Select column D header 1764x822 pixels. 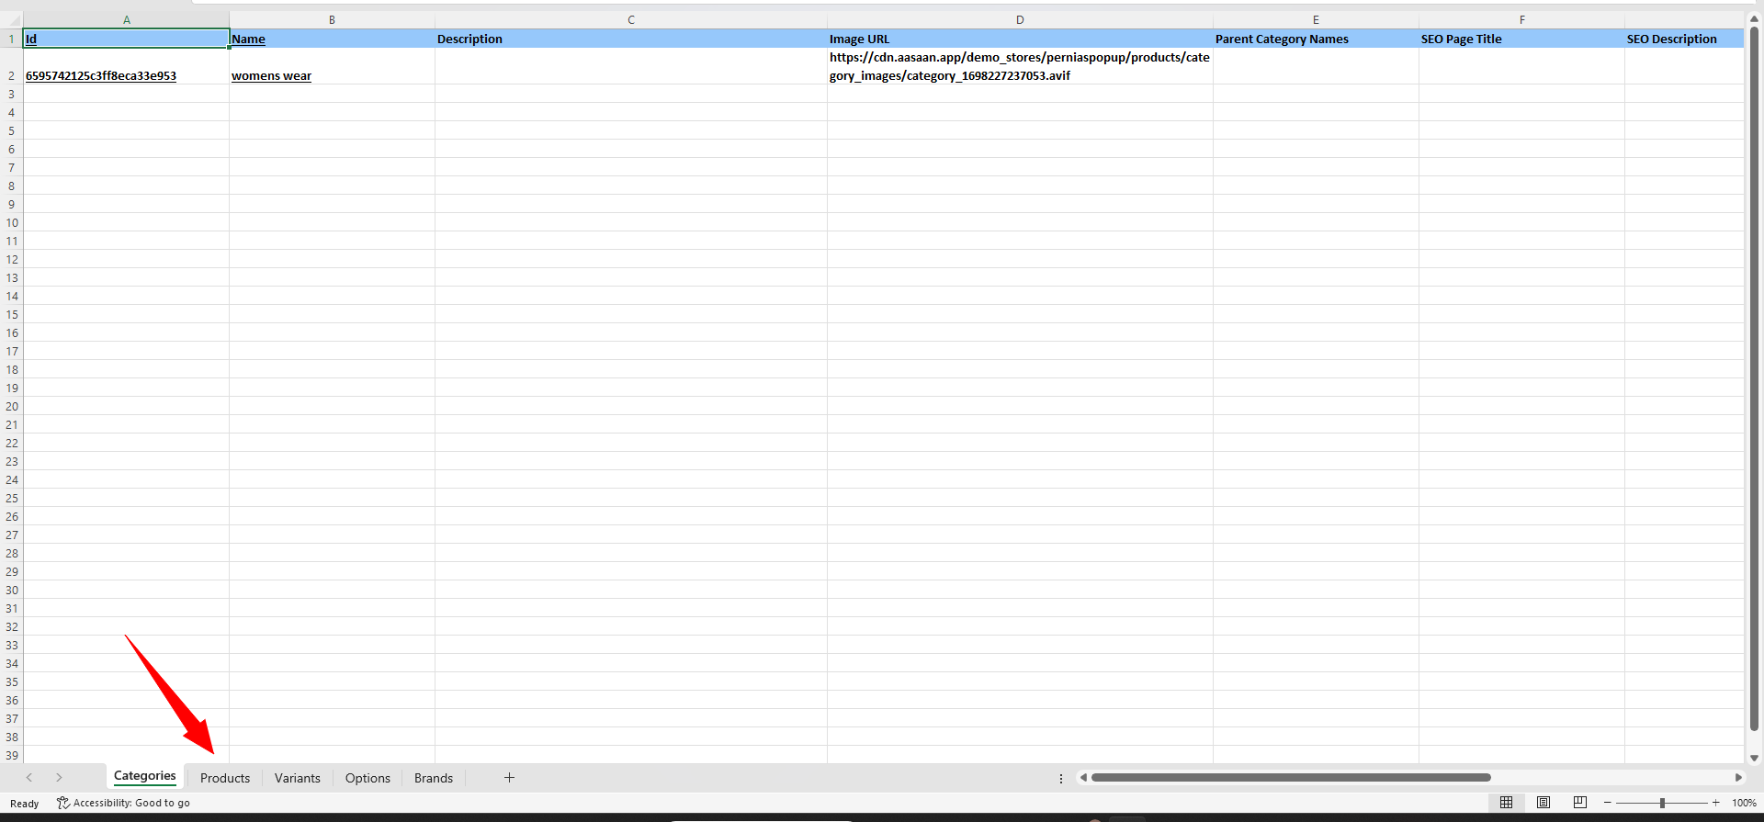pyautogui.click(x=1020, y=19)
